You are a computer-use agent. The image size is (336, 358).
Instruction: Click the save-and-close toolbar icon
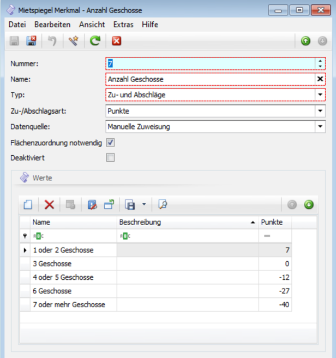pos(32,41)
